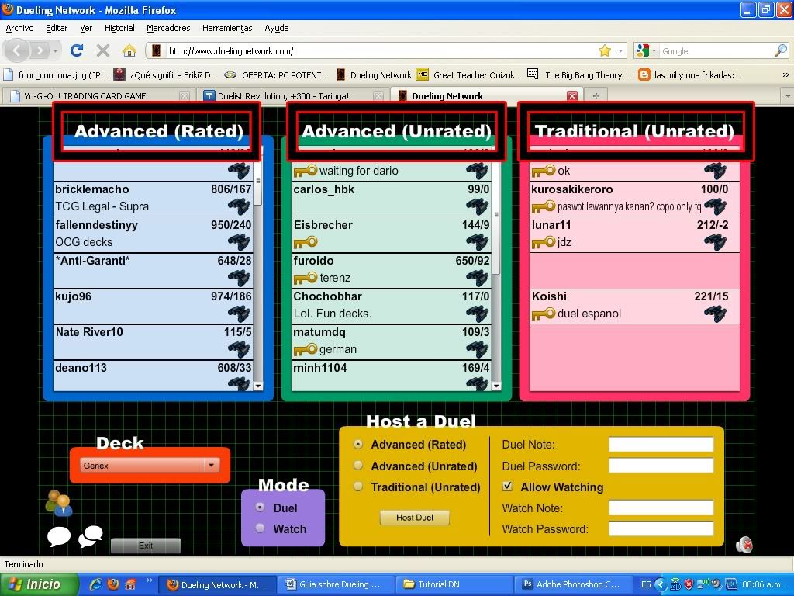
Task: Watch Koishi's duel via binoculars
Action: pos(715,314)
